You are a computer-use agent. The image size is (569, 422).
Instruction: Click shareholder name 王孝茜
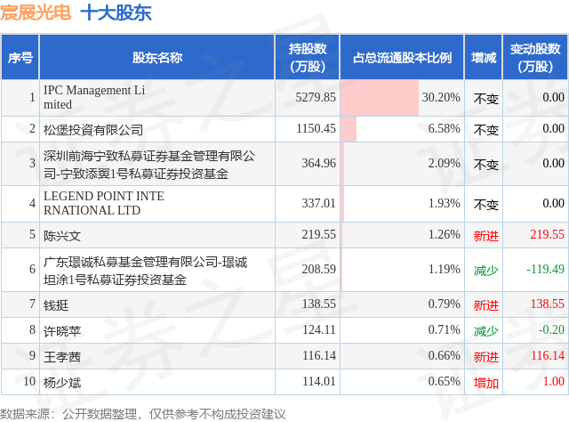(x=62, y=357)
